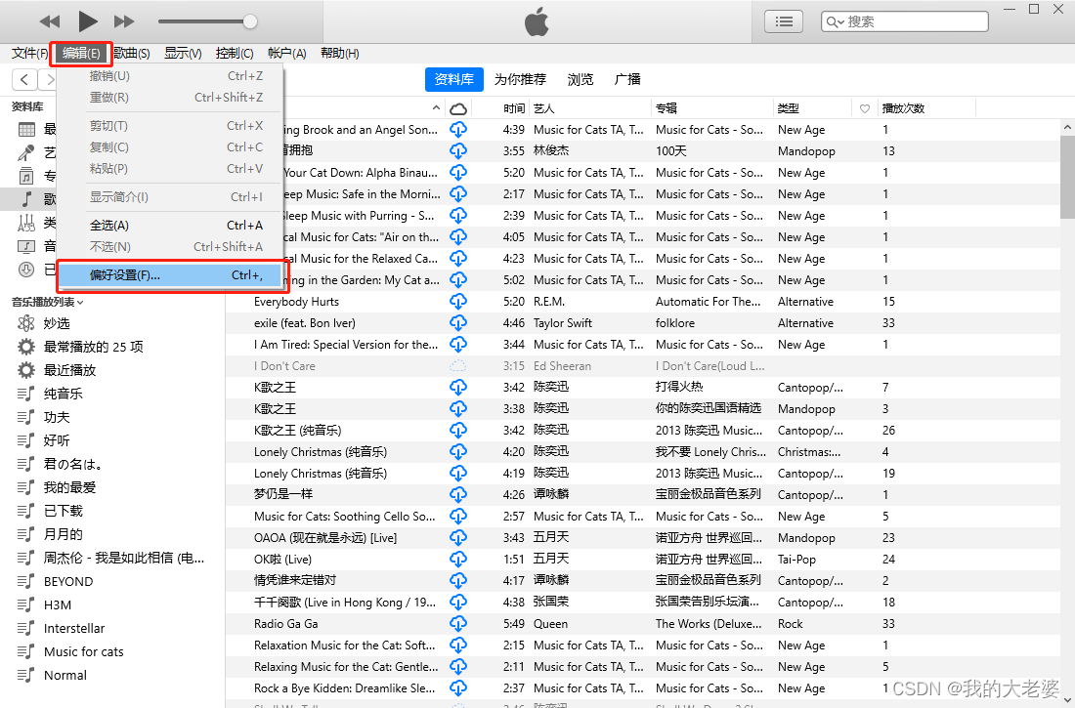Click dotted cloud icon for I Don't Care
This screenshot has height=708, width=1075.
click(x=458, y=366)
